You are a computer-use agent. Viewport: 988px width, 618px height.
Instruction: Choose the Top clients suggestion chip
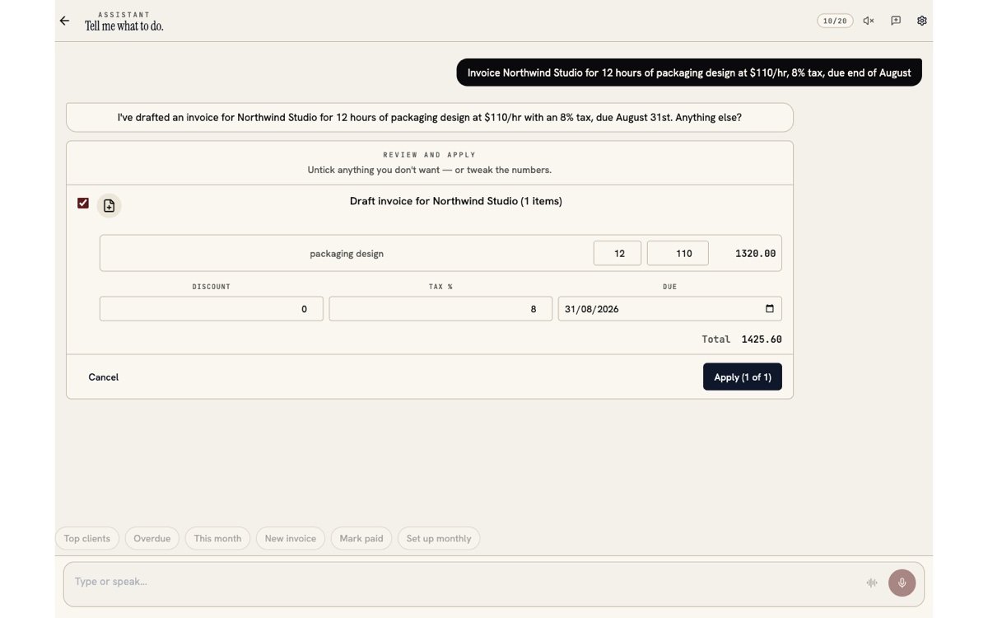pos(87,538)
